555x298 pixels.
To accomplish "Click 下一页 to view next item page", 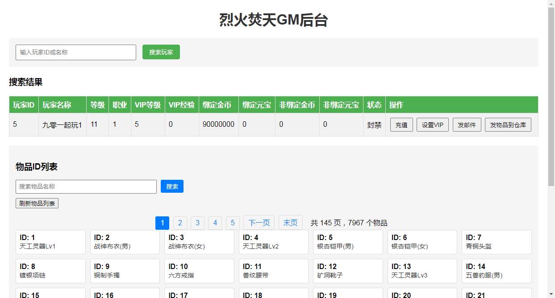I will click(x=259, y=223).
